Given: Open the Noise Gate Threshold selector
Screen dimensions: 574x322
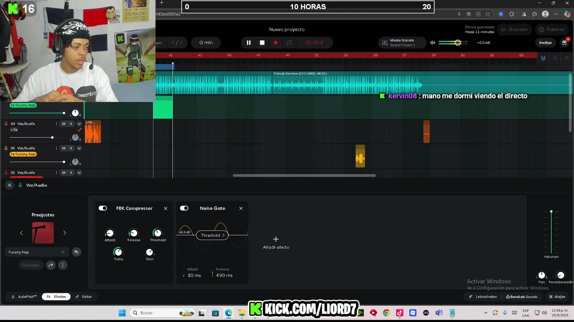Looking at the screenshot, I should (x=213, y=235).
